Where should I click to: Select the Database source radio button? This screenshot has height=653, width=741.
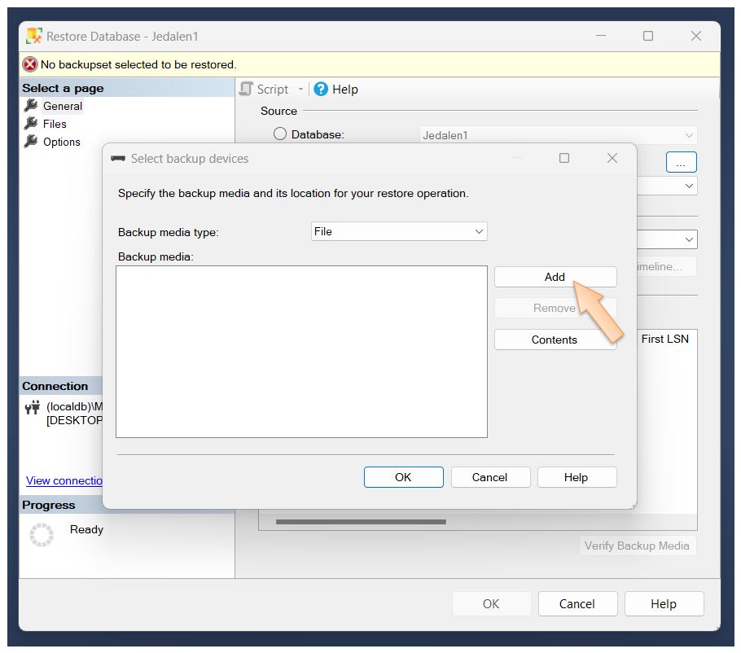coord(280,134)
